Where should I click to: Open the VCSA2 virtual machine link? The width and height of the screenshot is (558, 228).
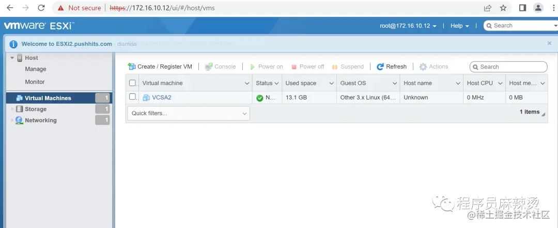[x=162, y=97]
